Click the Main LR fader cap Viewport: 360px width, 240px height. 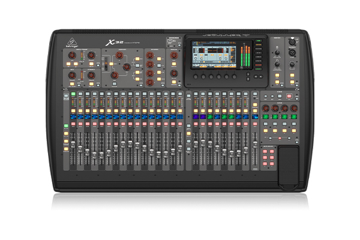(255, 144)
